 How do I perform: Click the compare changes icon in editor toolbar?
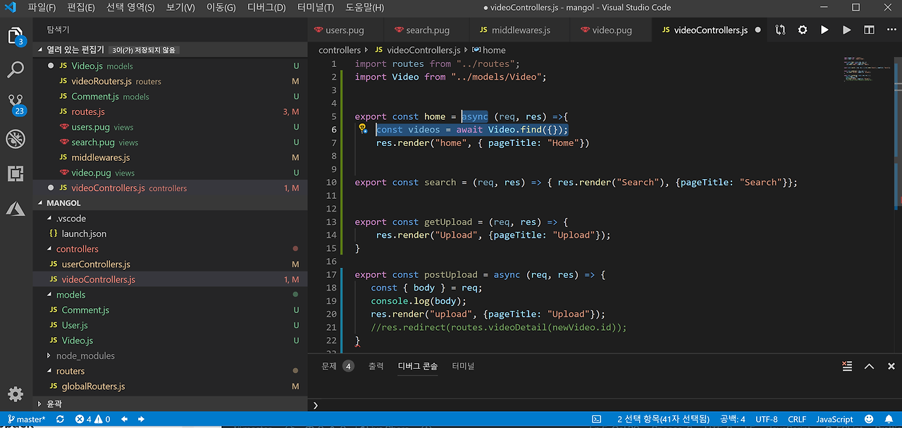780,30
